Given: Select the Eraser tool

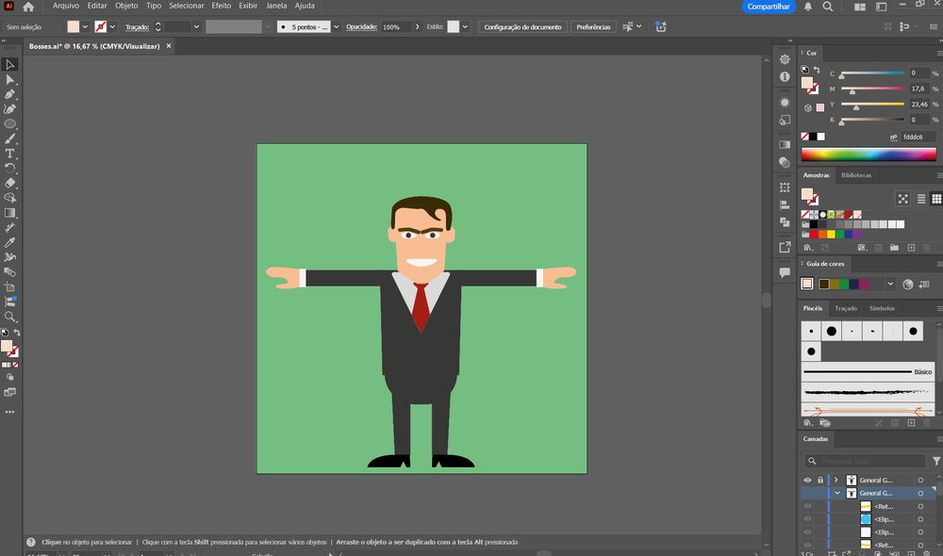Looking at the screenshot, I should point(10,183).
